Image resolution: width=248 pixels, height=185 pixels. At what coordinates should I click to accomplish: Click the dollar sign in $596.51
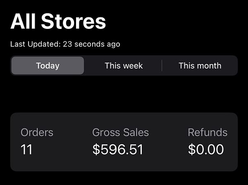(x=96, y=149)
